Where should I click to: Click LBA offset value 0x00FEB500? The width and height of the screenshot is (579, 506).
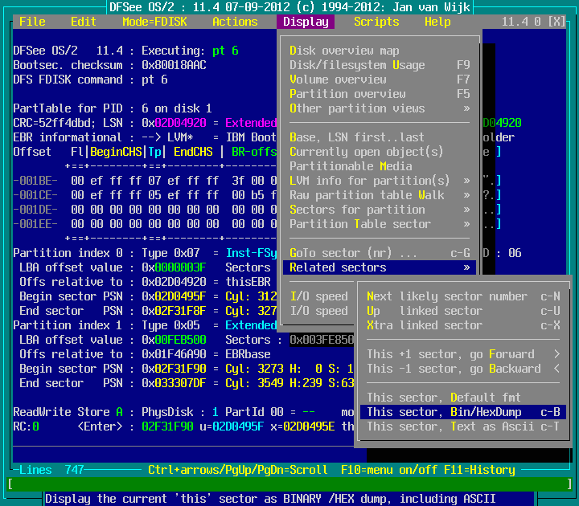pyautogui.click(x=174, y=339)
